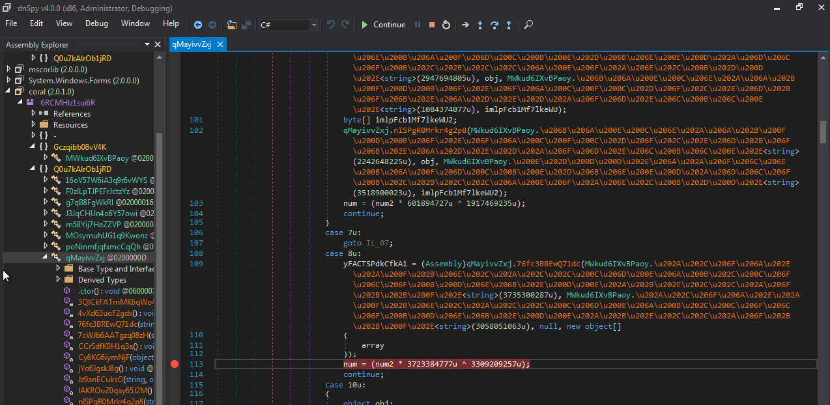Switch to the qMayivvZxj editor tab
Image resolution: width=830 pixels, height=405 pixels.
click(x=192, y=44)
